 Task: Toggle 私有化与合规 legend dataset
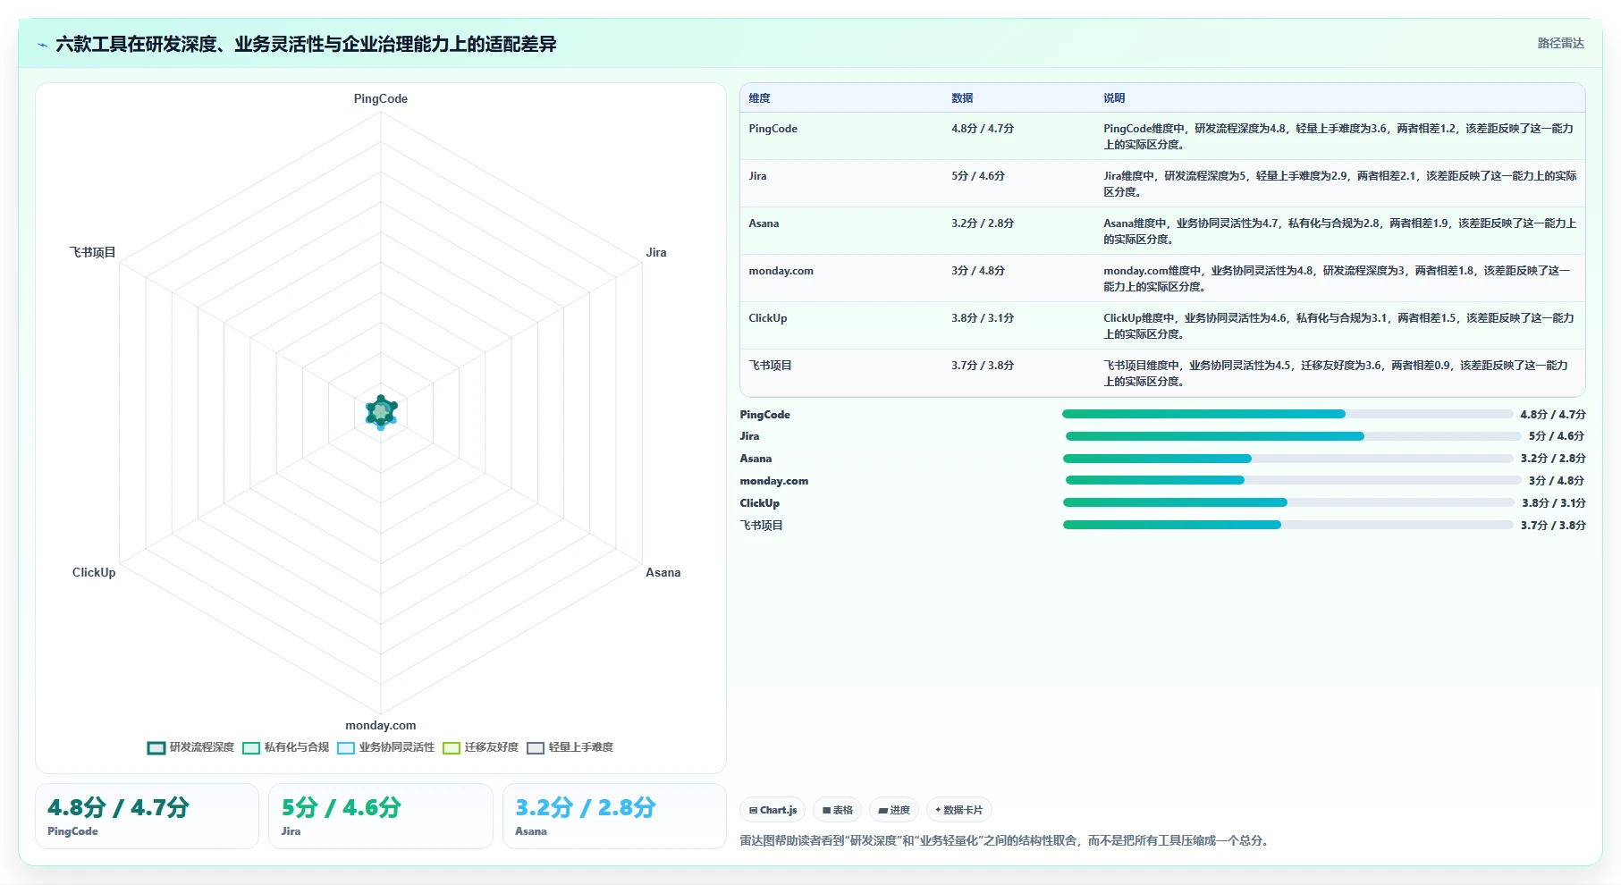point(286,747)
